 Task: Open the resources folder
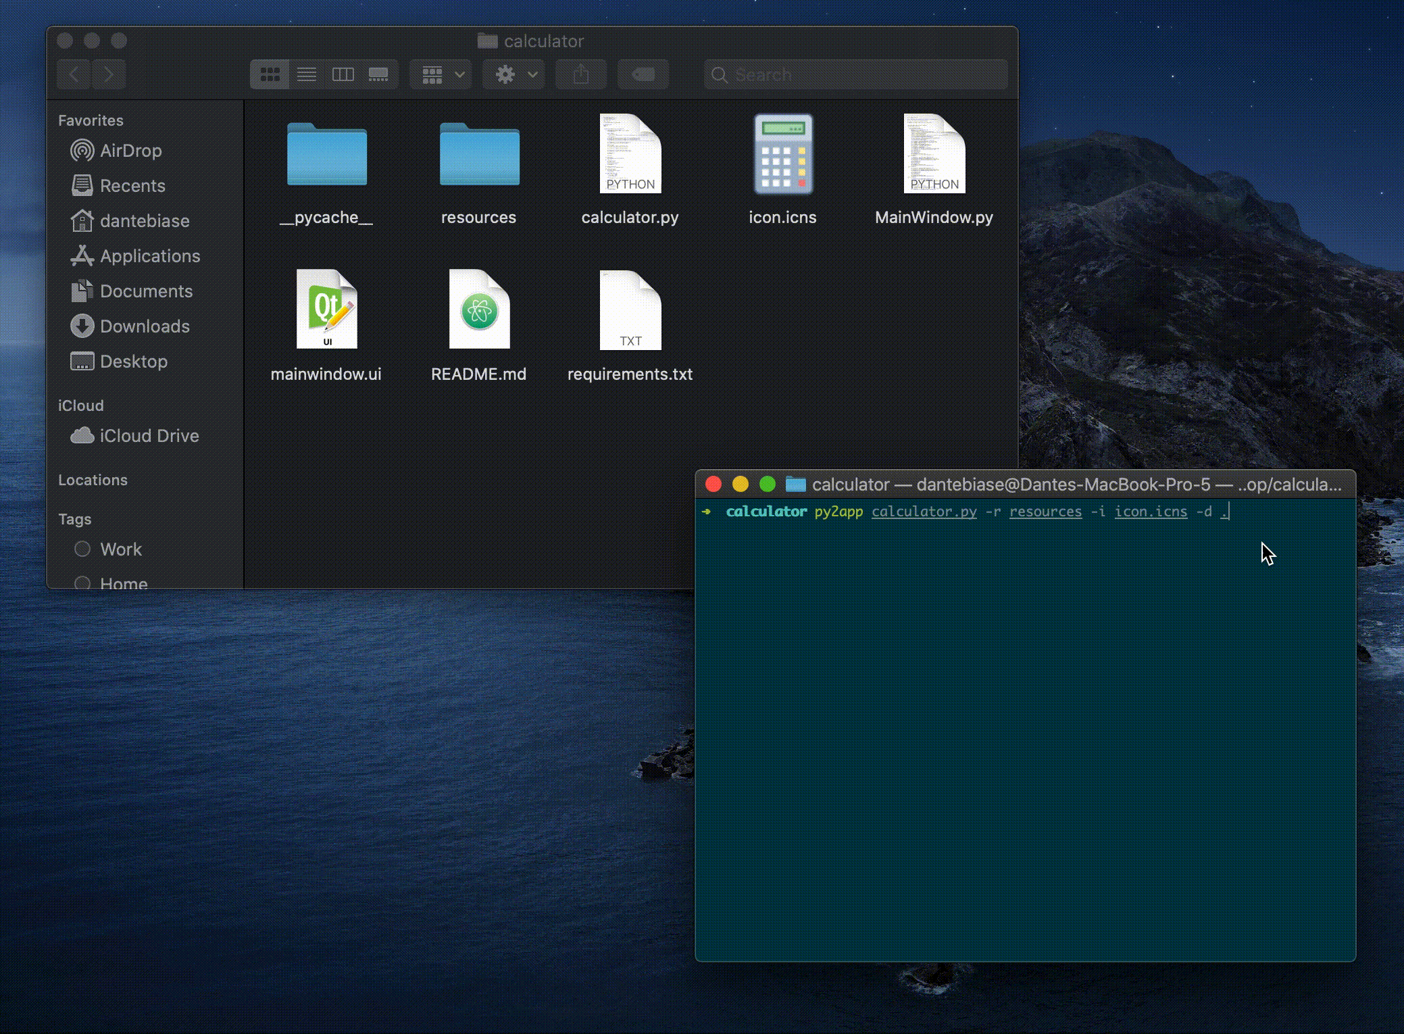click(x=478, y=155)
